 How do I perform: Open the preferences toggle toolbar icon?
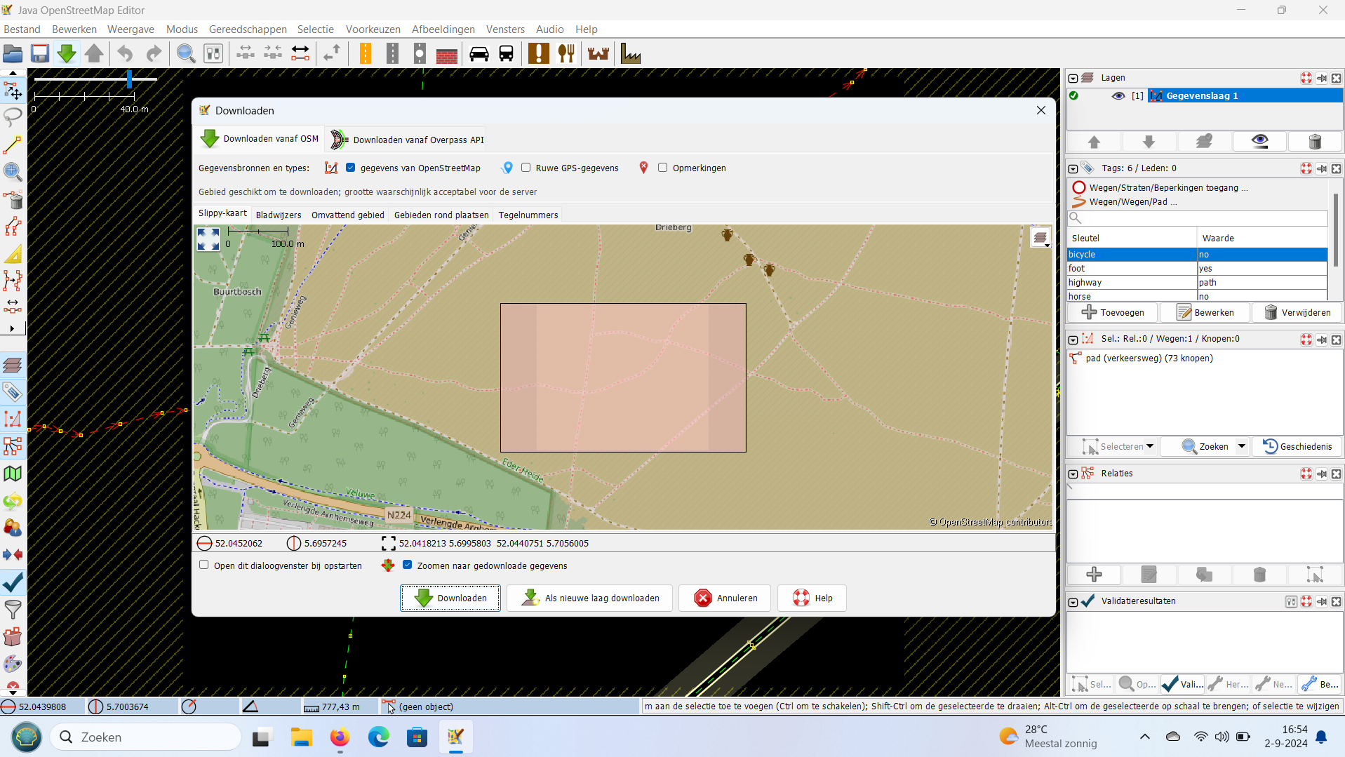click(x=213, y=54)
